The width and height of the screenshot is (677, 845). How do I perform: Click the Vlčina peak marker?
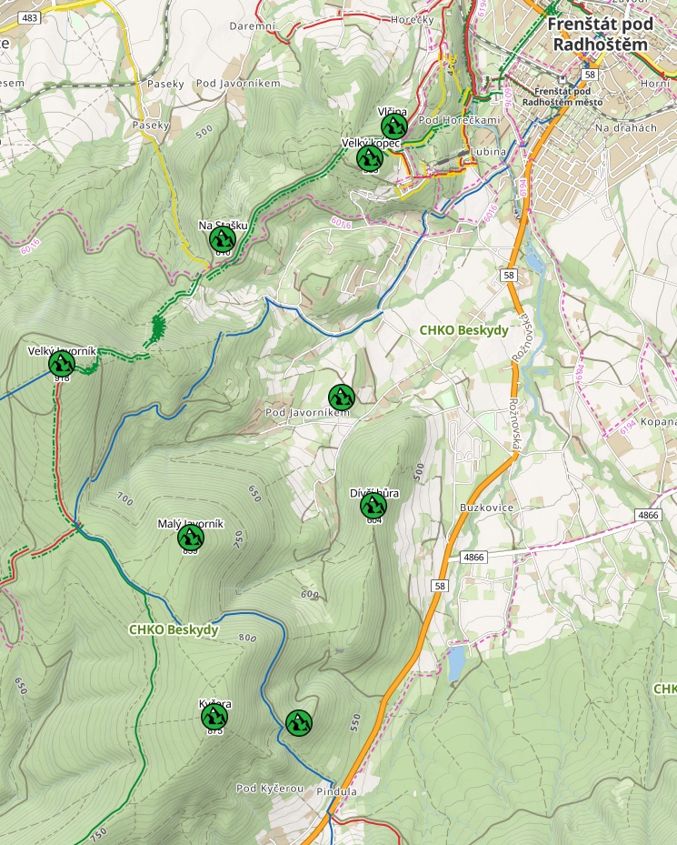pyautogui.click(x=393, y=126)
